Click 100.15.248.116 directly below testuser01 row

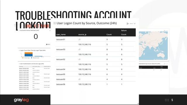click(85, 44)
